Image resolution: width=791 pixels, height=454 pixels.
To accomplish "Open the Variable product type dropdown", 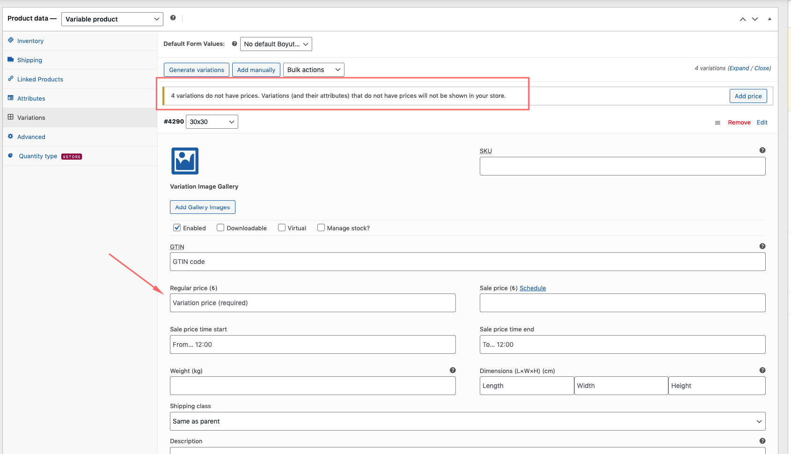I will [x=112, y=19].
